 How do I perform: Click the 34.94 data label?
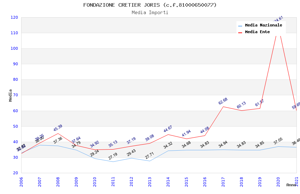click(x=223, y=144)
